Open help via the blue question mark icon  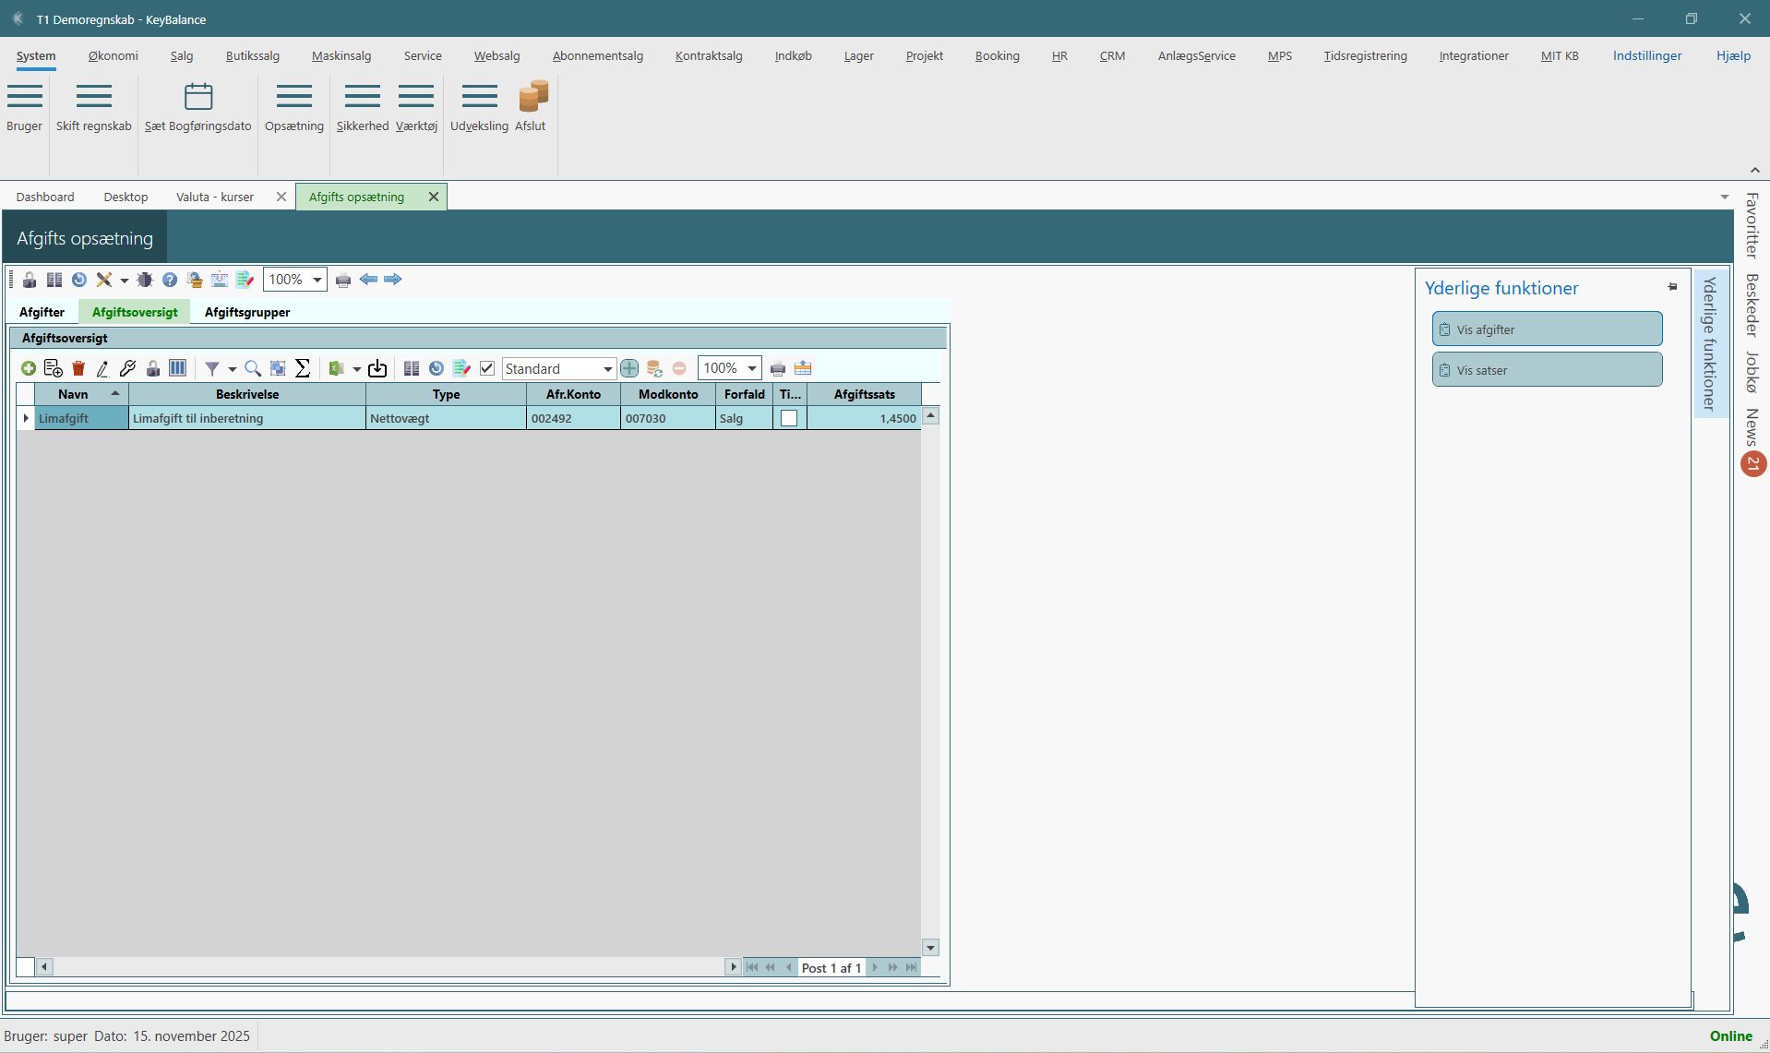coord(170,280)
